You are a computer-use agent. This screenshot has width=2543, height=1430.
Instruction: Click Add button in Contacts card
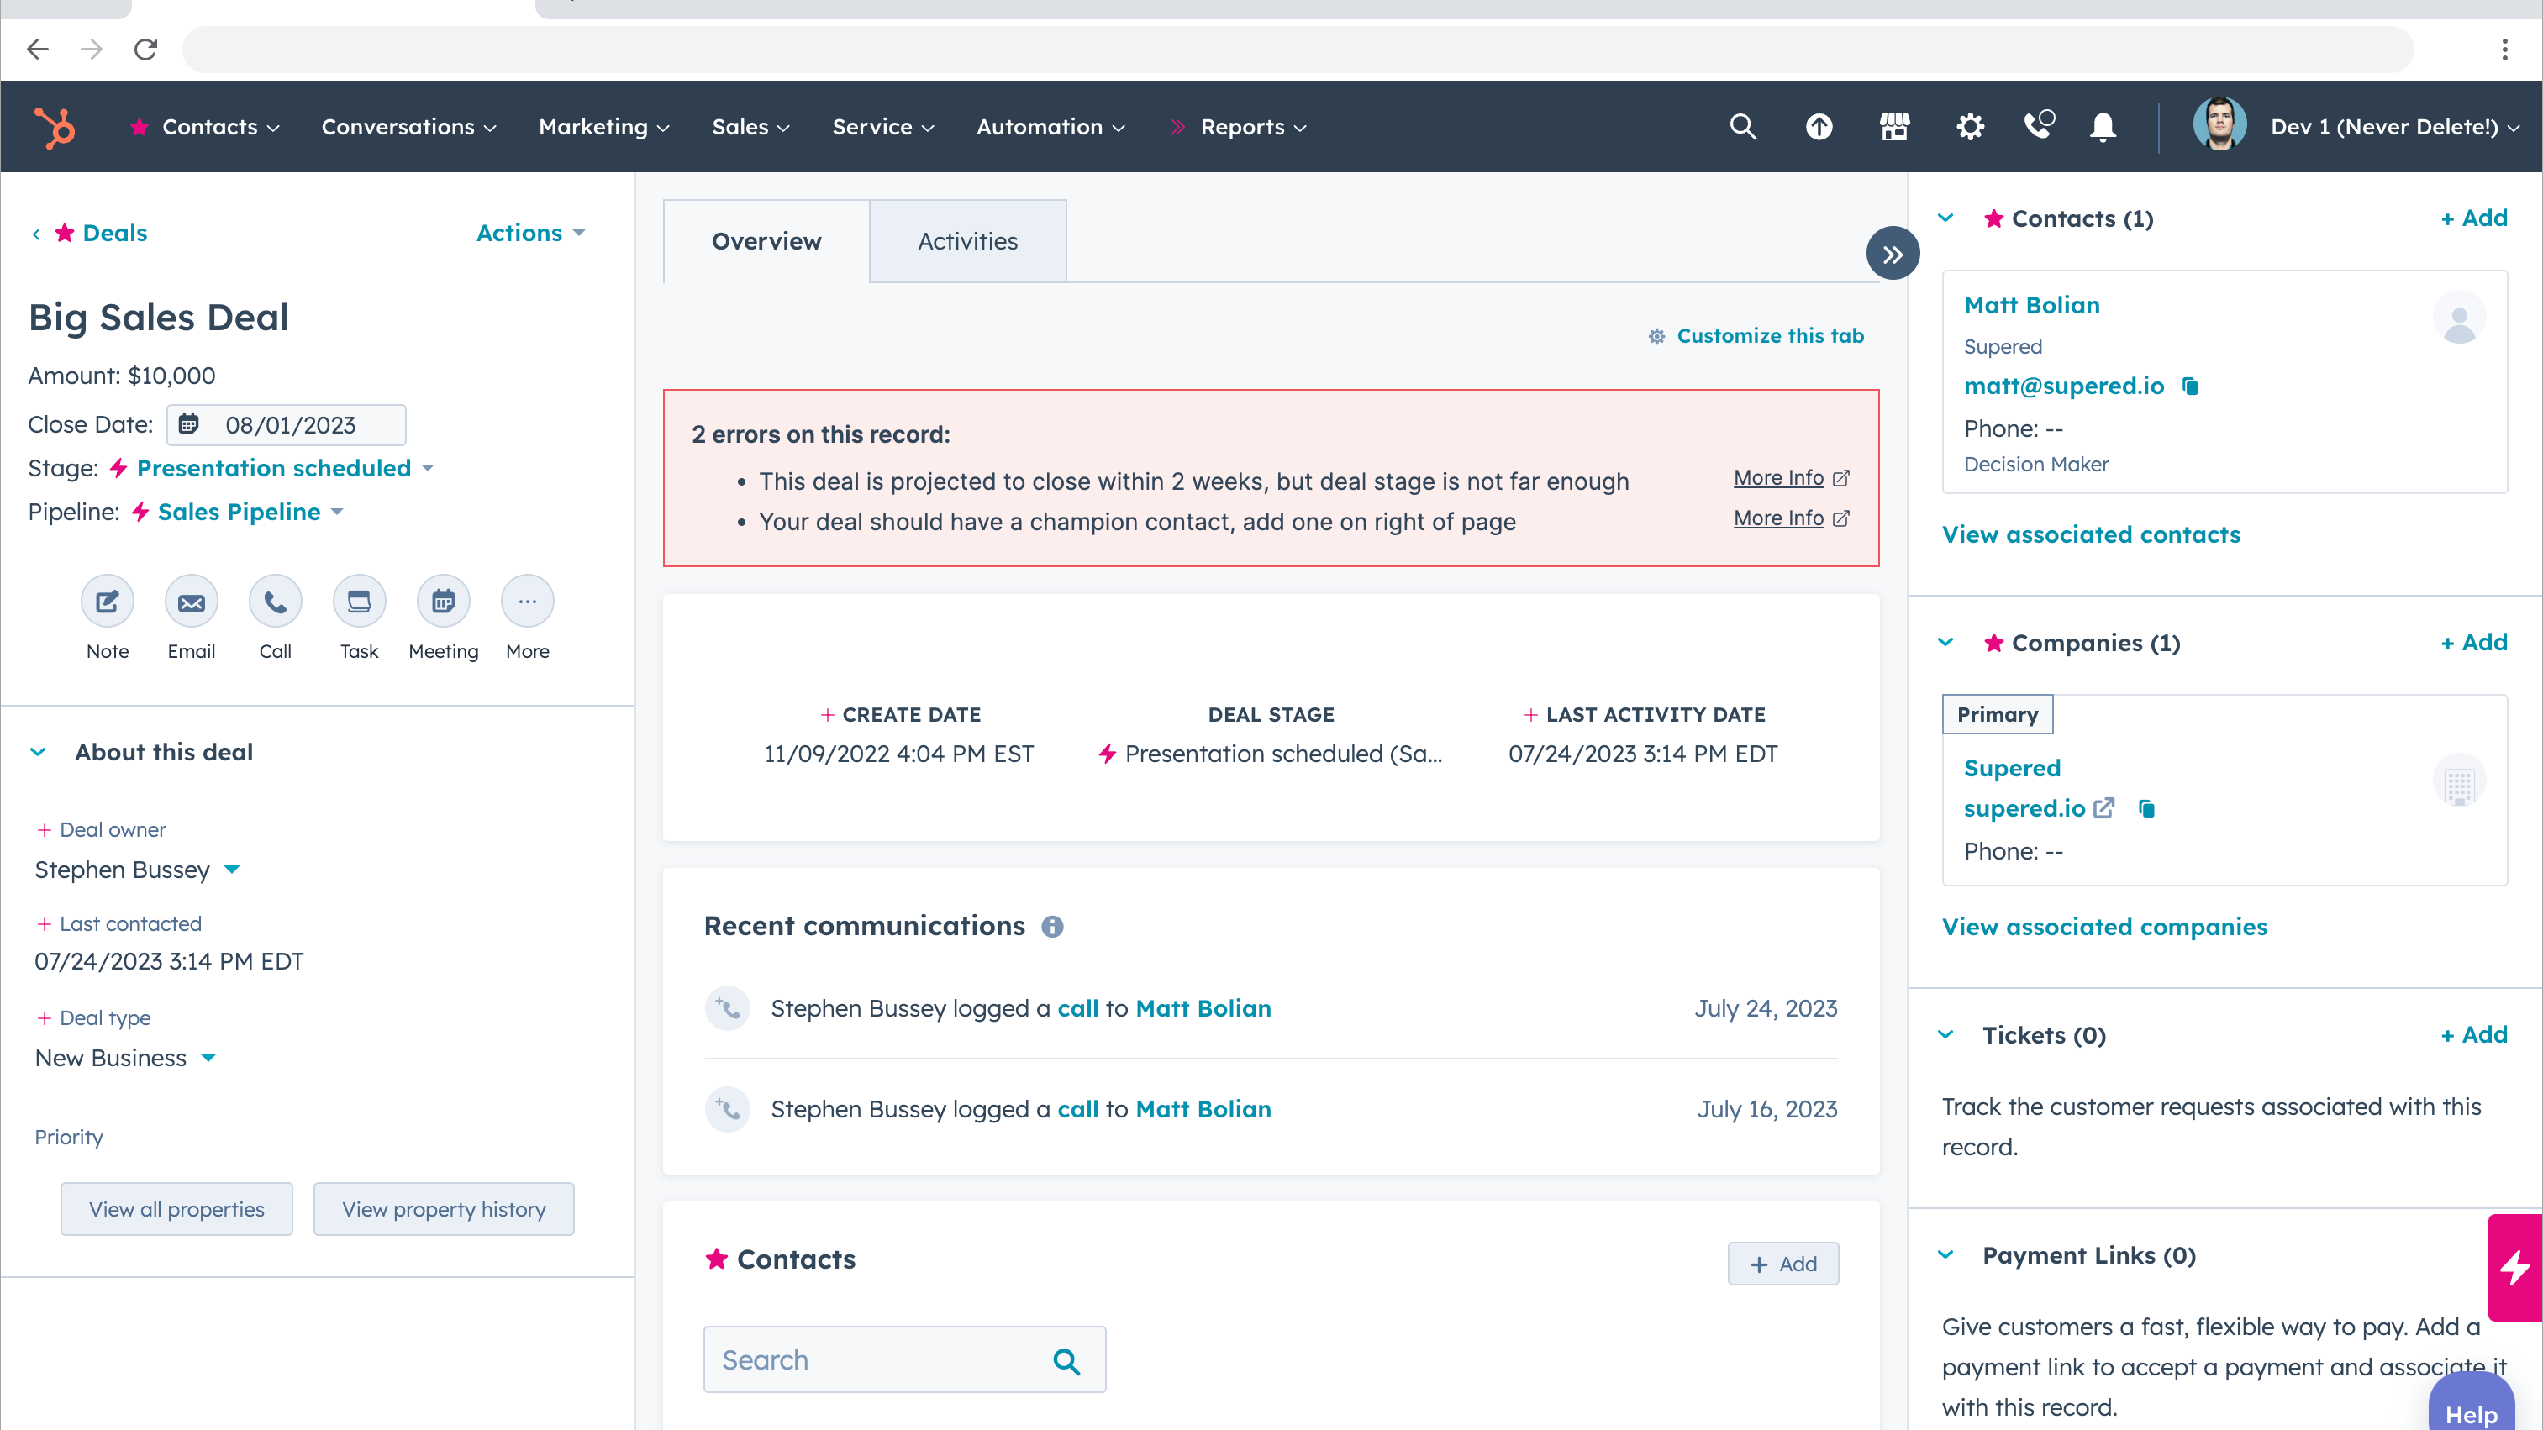pos(1782,1264)
